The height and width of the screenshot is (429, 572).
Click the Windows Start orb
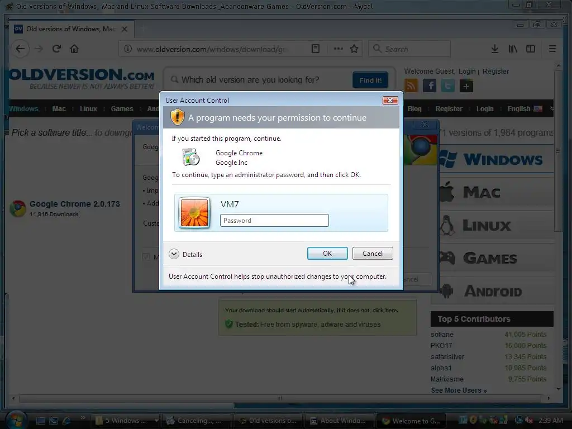[16, 420]
